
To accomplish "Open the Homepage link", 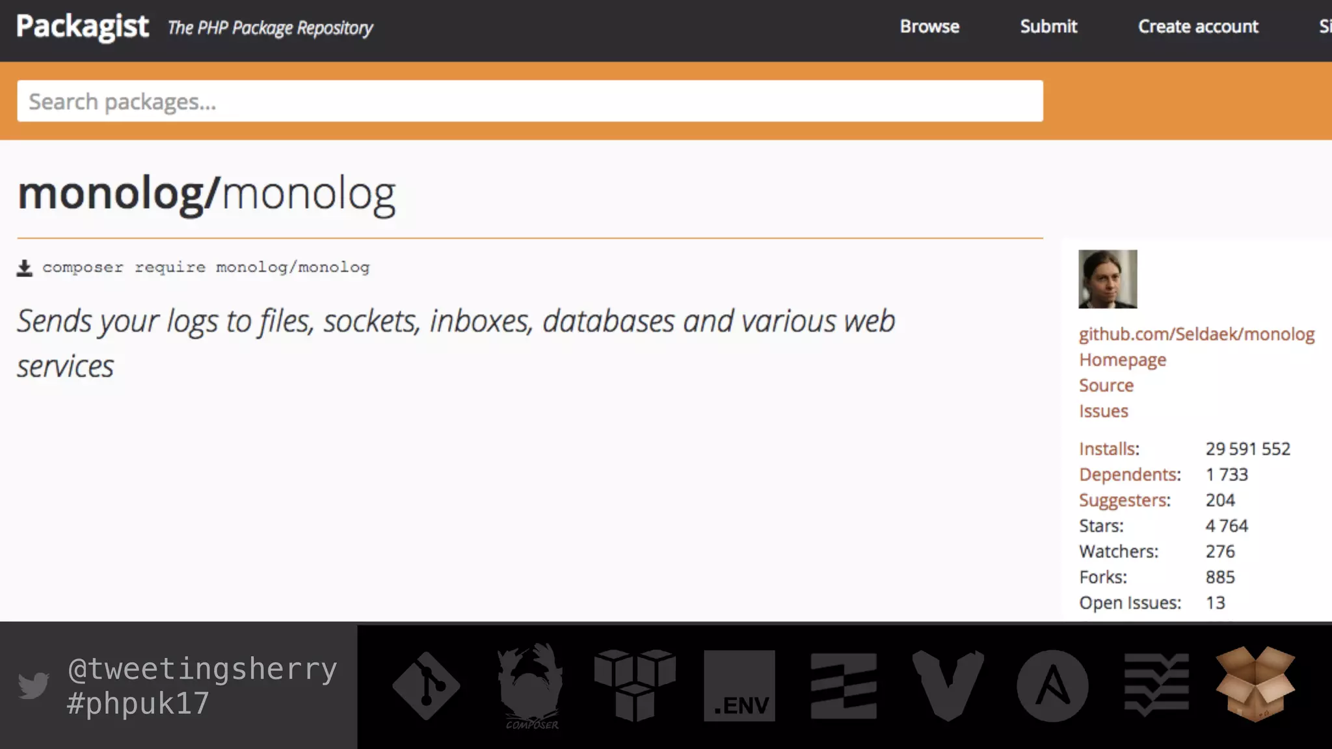I will pyautogui.click(x=1123, y=360).
